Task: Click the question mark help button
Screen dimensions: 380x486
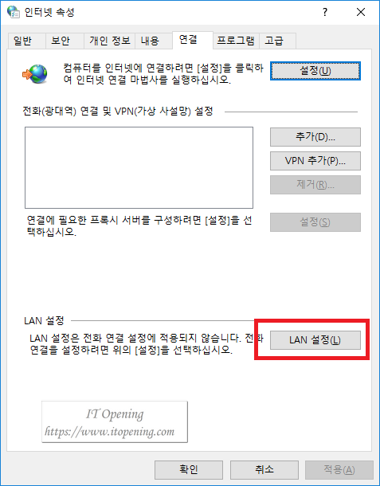Action: coord(324,12)
